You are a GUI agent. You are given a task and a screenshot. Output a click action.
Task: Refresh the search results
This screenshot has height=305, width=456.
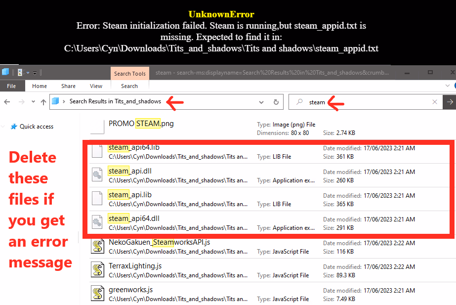pos(276,102)
